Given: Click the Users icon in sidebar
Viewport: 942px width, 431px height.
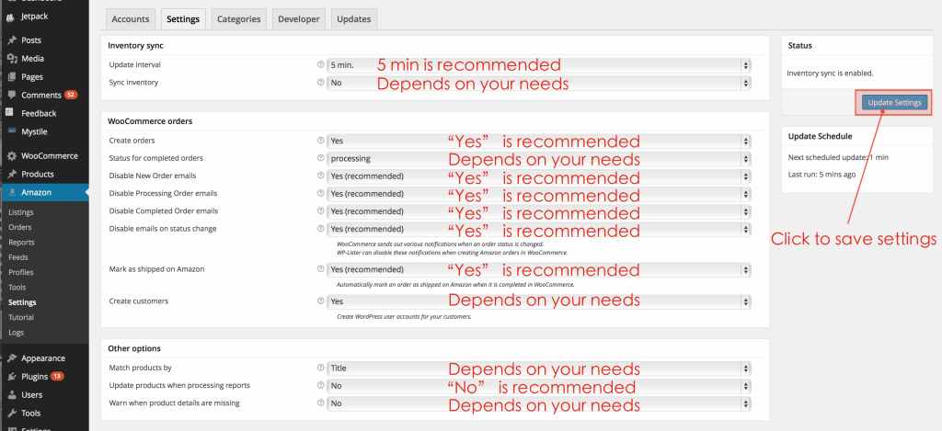Looking at the screenshot, I should [x=11, y=395].
